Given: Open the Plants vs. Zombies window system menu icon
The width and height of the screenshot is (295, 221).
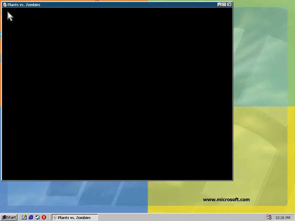Looking at the screenshot, I should 5,5.
